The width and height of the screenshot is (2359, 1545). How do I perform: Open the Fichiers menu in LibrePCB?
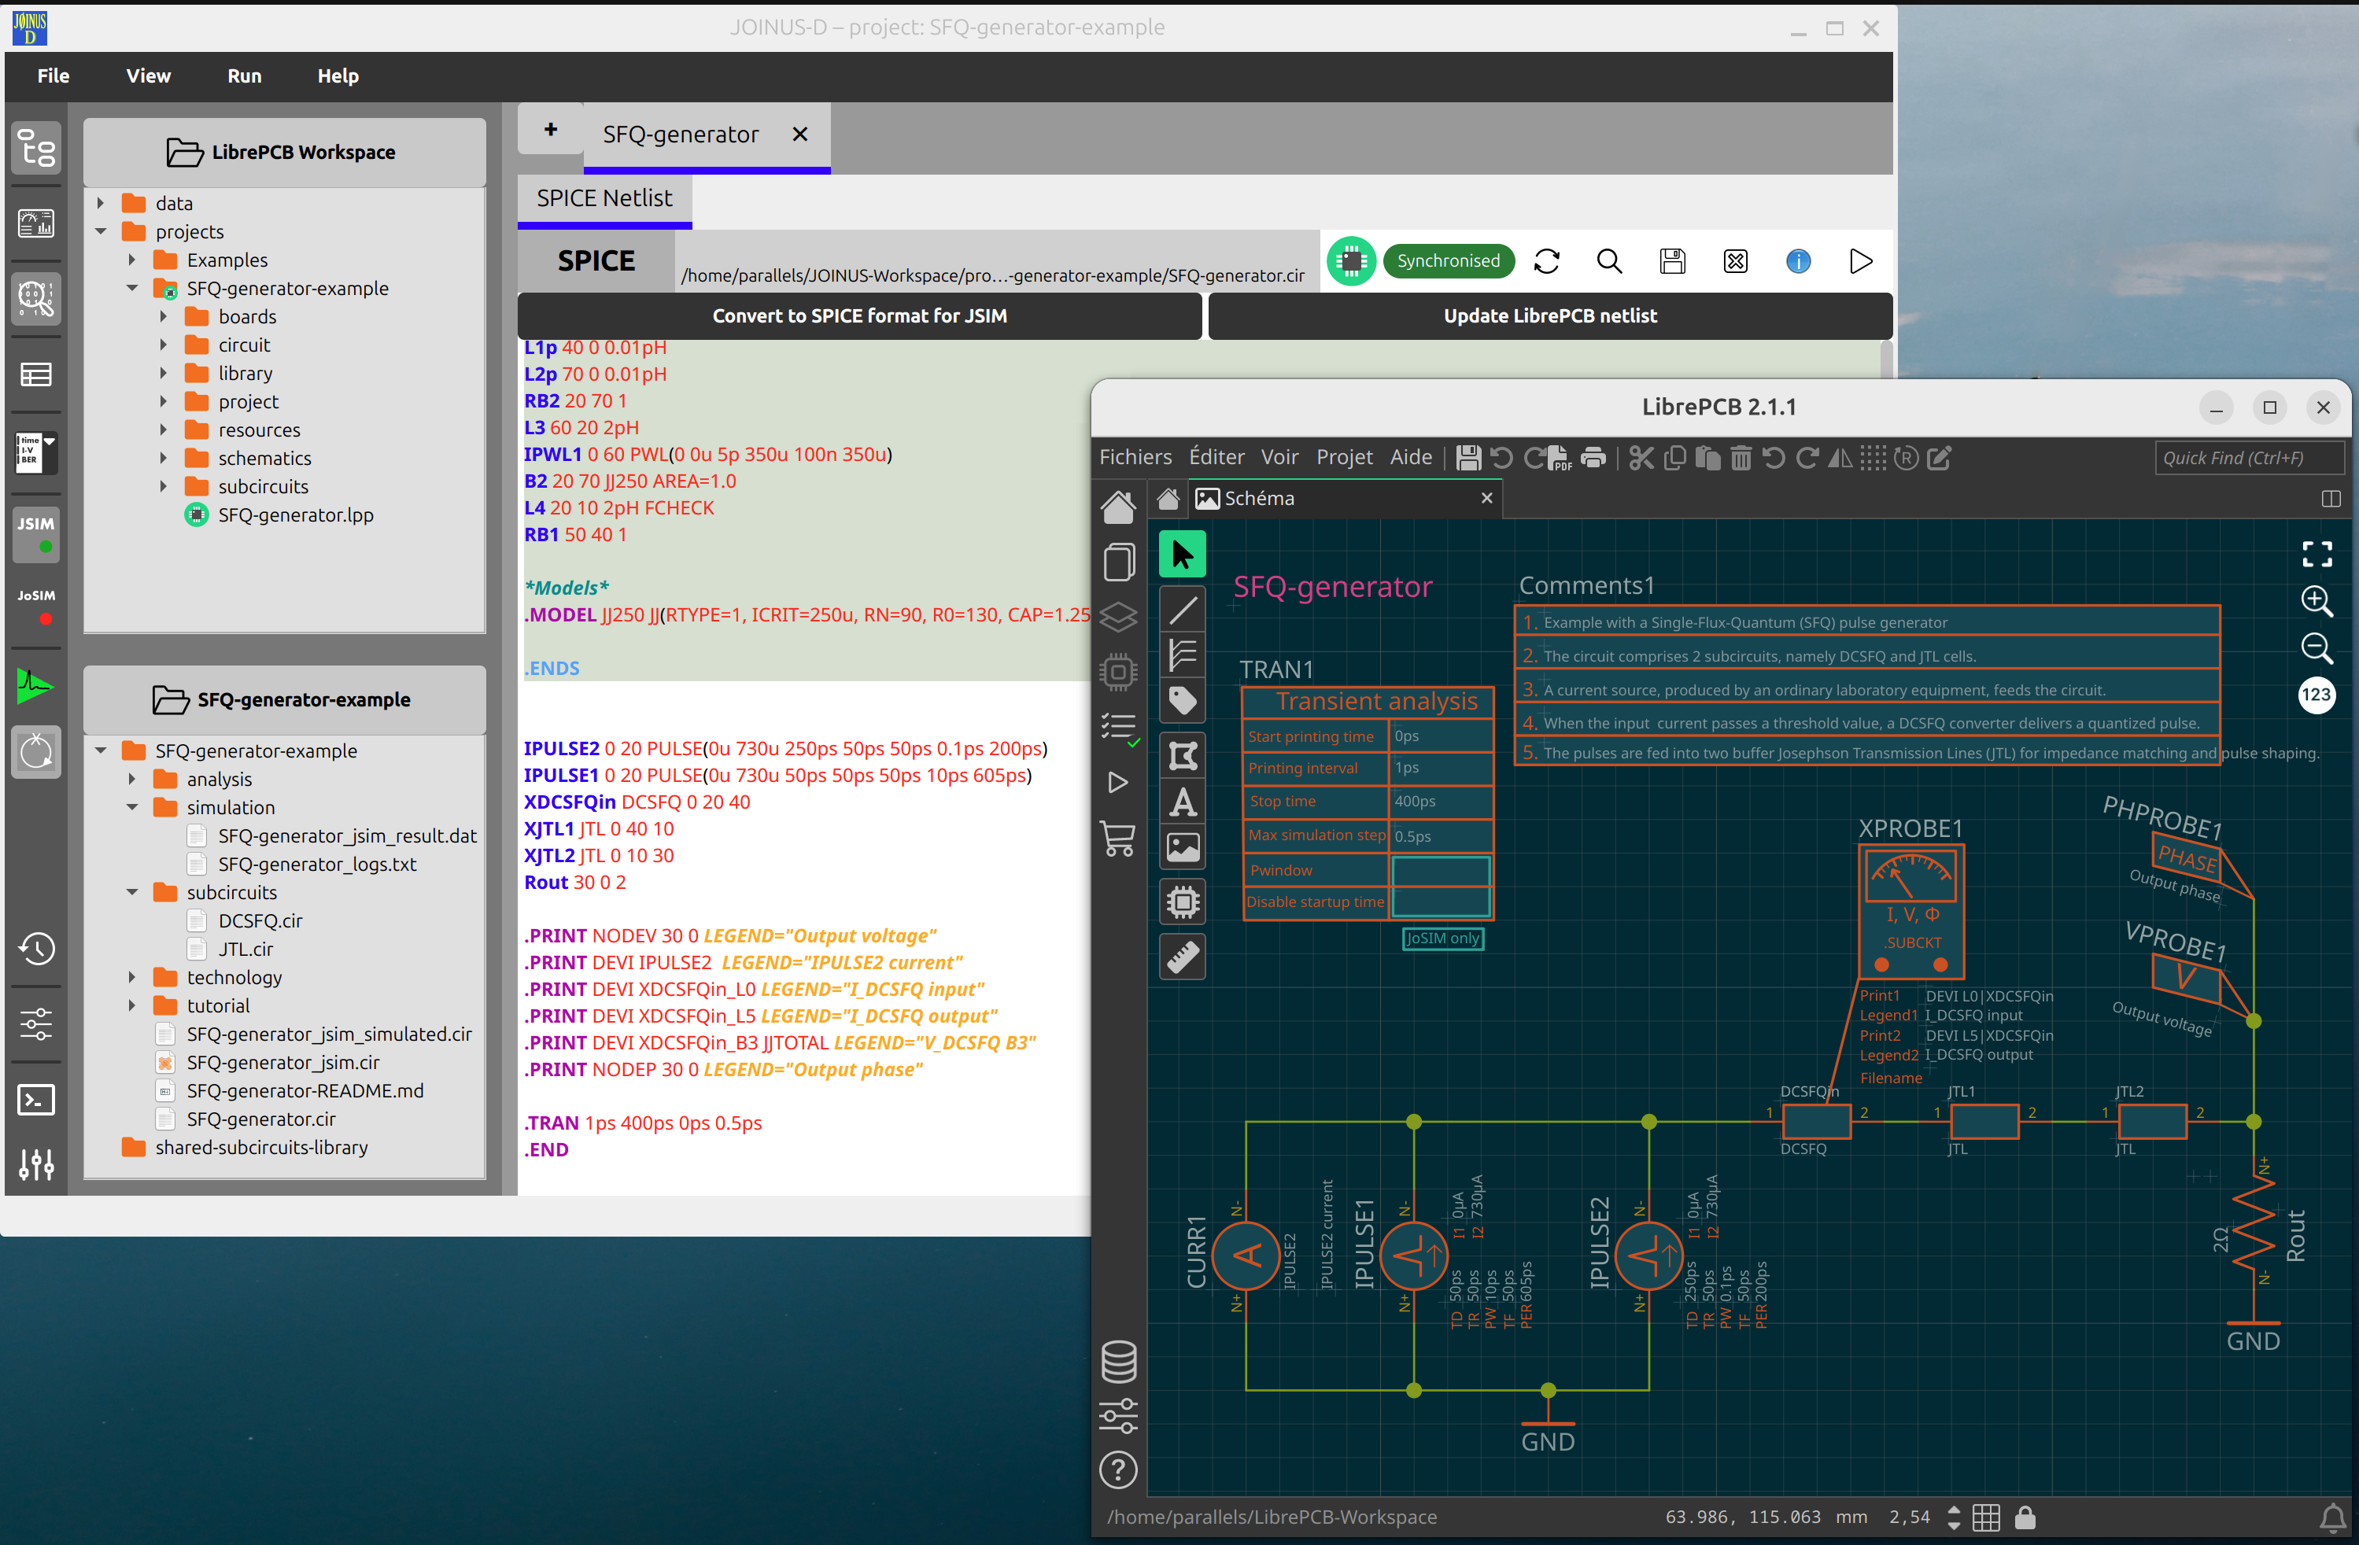1135,458
